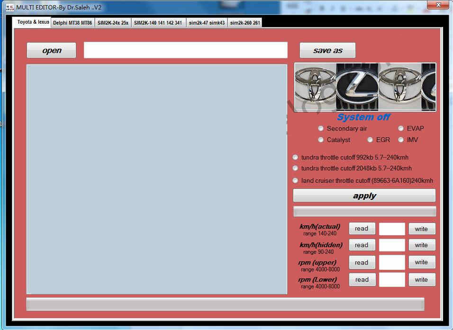Image resolution: width=453 pixels, height=330 pixels.
Task: Click the range 90-240 label
Action: click(318, 252)
